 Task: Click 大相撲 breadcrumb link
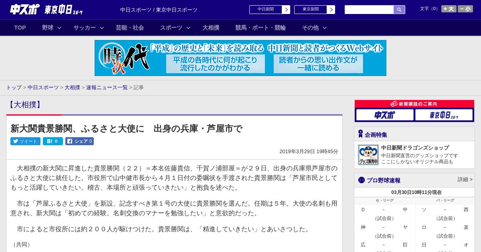click(73, 87)
